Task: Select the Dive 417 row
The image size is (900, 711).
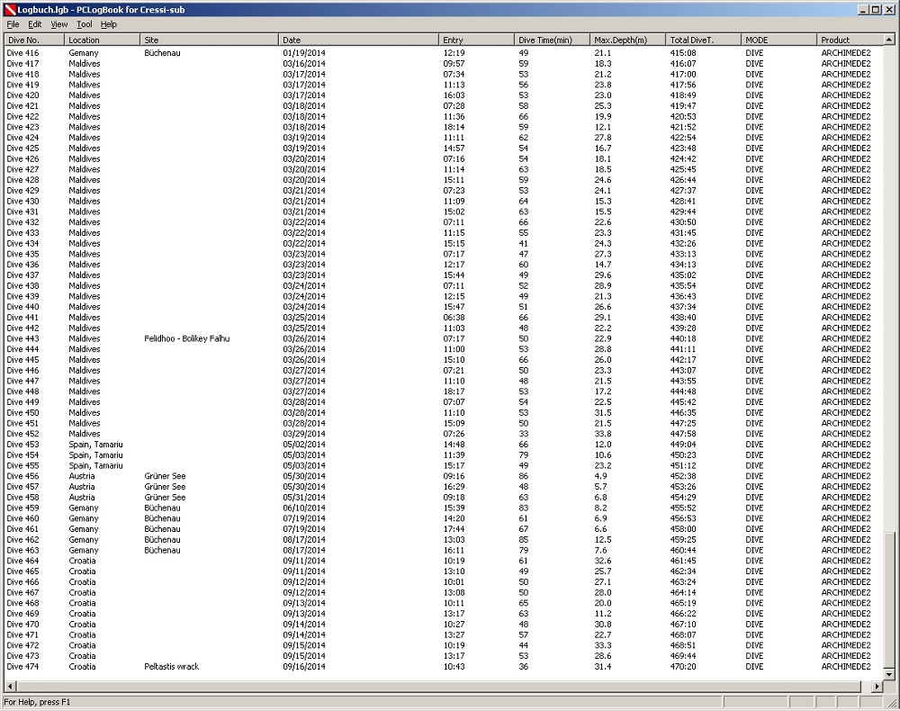Action: (444, 64)
